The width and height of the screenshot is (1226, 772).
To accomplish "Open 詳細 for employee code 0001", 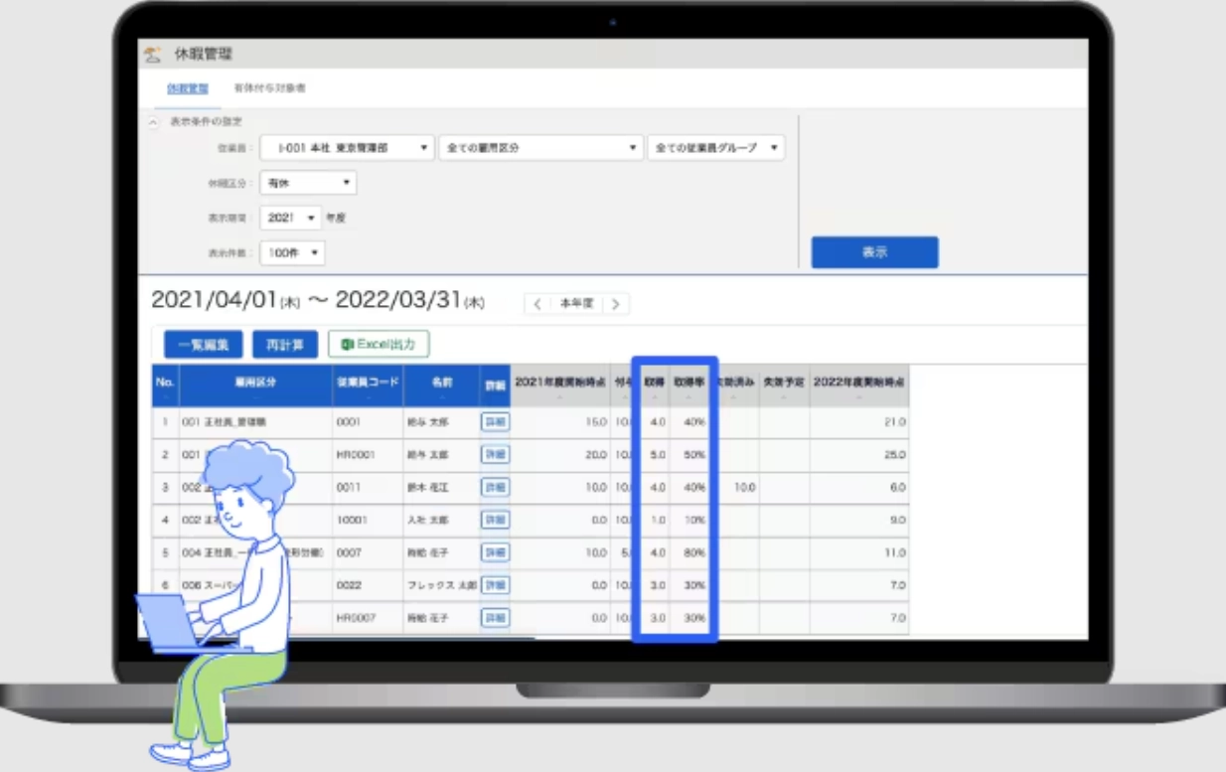I will 495,422.
